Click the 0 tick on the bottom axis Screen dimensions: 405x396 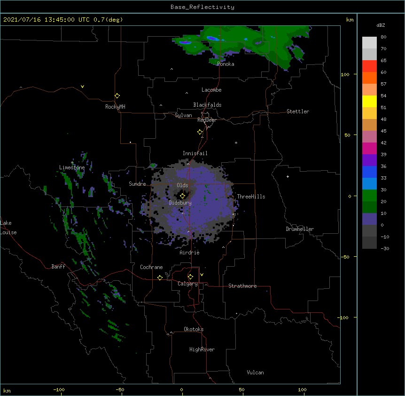click(181, 390)
